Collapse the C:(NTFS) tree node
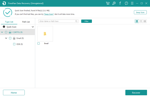150x98 pixels. [x=2, y=32]
